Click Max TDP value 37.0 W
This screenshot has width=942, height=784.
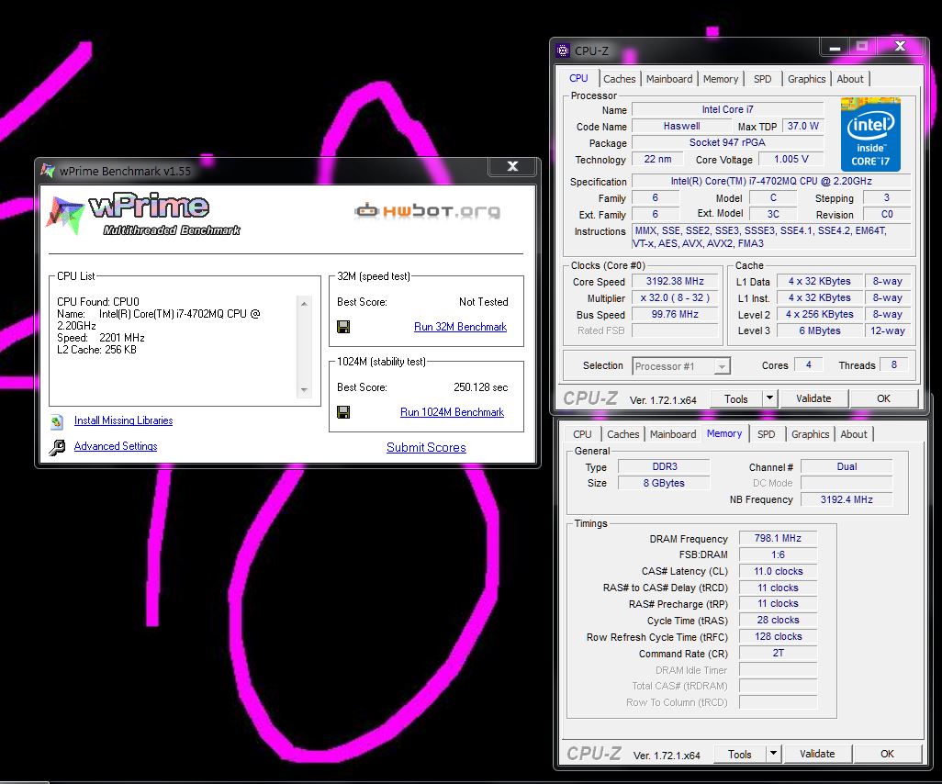(802, 126)
